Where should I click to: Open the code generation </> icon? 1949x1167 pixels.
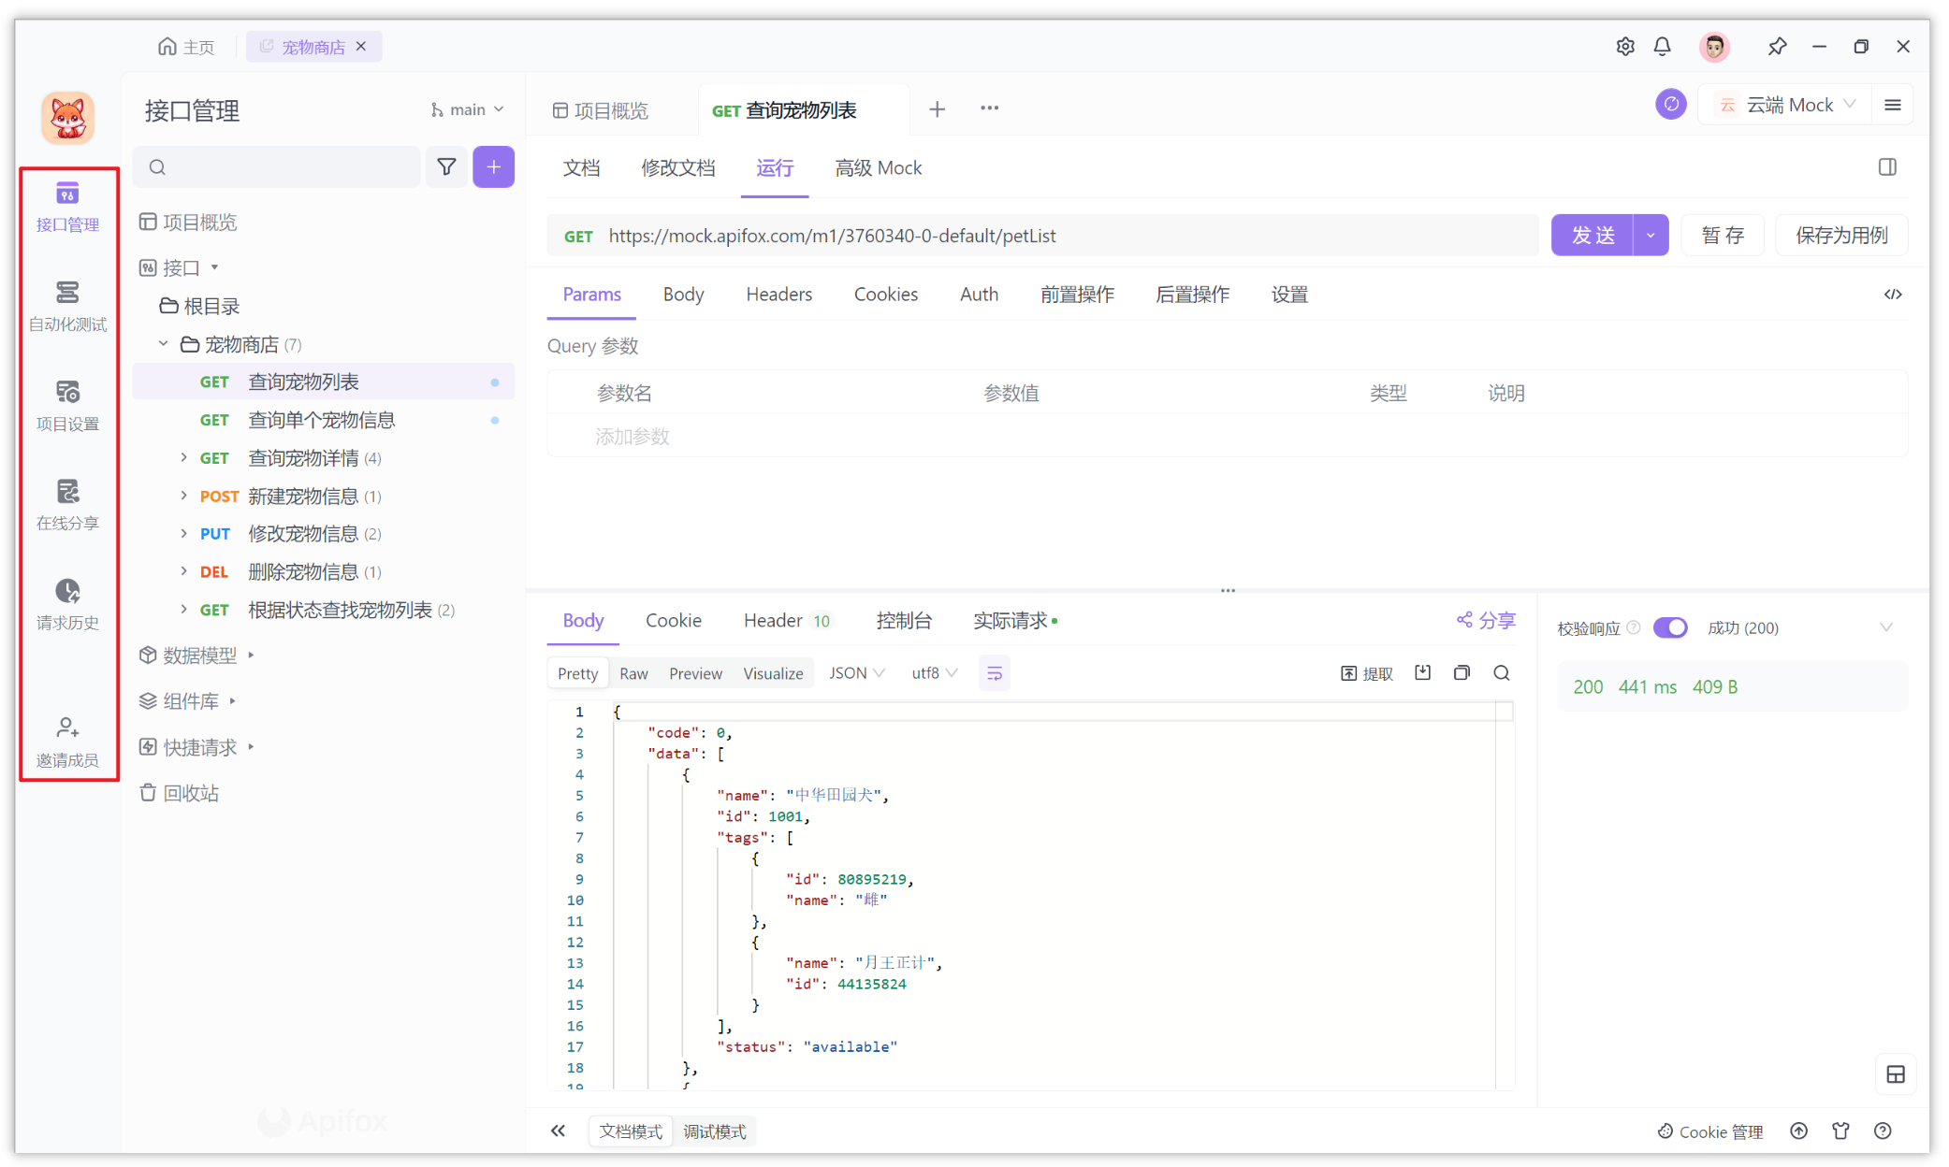point(1893,294)
